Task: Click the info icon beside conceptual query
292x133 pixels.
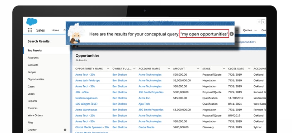Action: click(x=231, y=34)
